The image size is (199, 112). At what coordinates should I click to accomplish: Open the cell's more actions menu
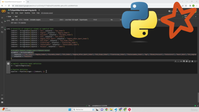pos(195,61)
